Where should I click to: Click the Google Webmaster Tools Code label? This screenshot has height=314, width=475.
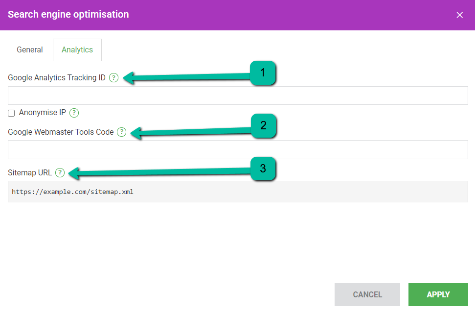(61, 132)
